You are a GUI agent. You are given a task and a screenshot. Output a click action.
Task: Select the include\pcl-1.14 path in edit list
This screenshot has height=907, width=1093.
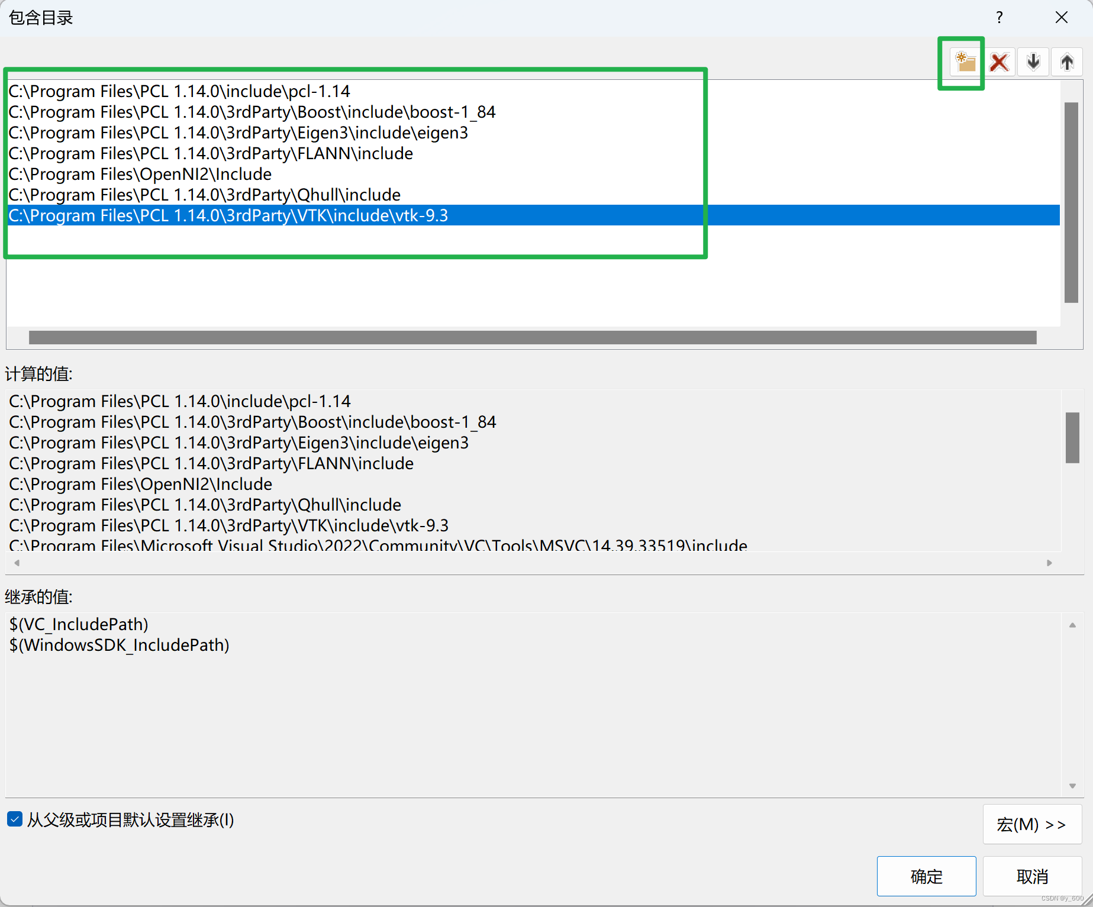(x=179, y=91)
